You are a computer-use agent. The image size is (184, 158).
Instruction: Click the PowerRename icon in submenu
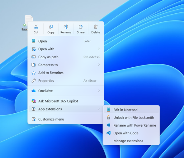coord(109,125)
